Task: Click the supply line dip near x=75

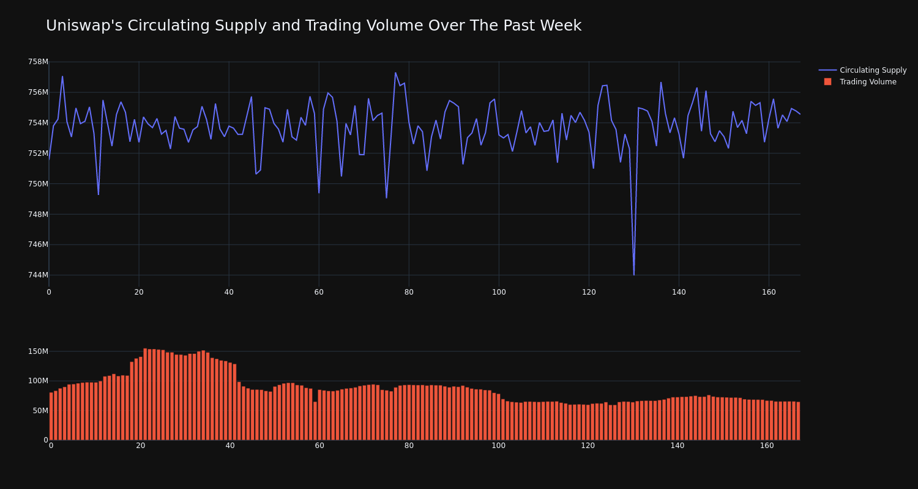Action: point(386,197)
